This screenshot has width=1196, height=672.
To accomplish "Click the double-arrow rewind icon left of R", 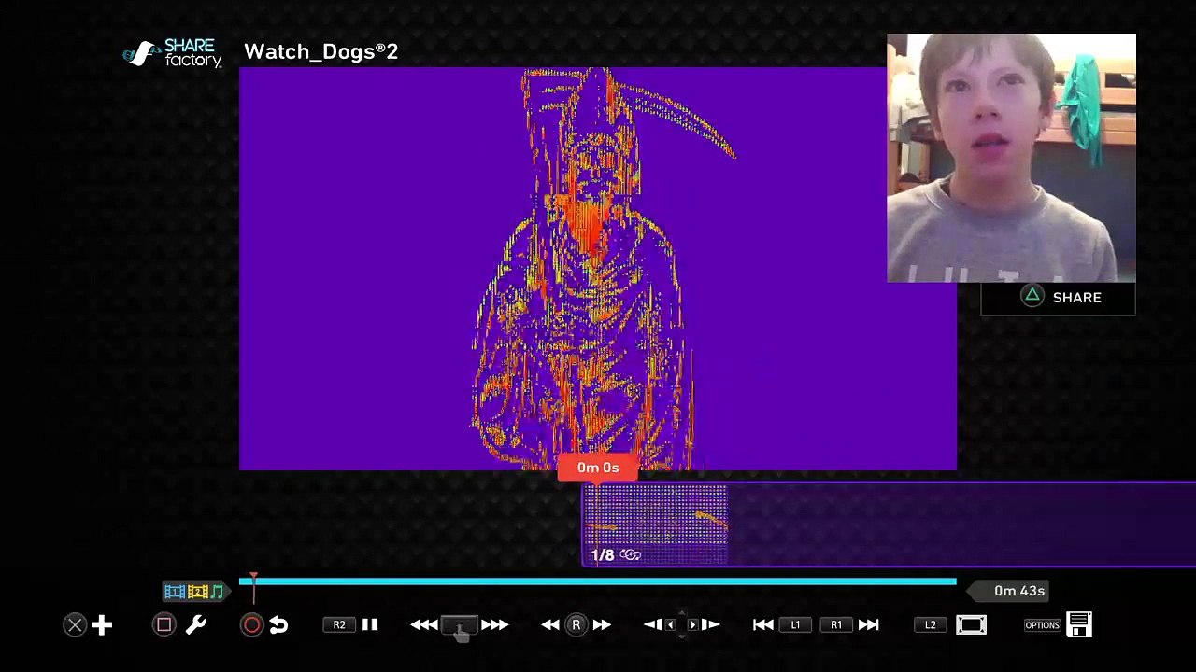I will click(550, 624).
